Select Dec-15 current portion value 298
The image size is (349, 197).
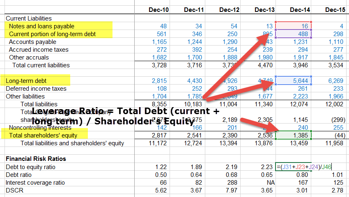click(338, 34)
